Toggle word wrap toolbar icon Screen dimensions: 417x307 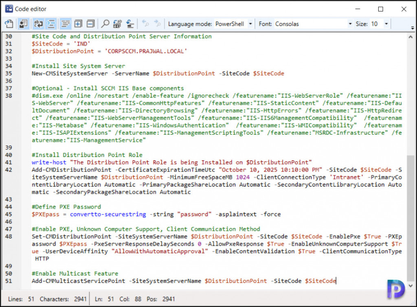tap(38, 24)
